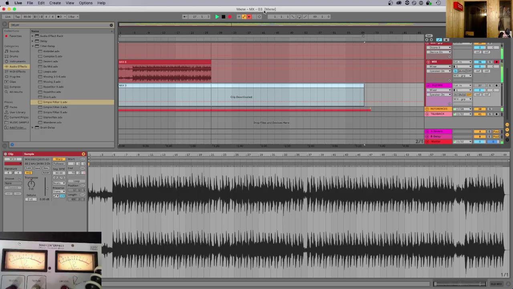Expand the Grain Delay folder
Viewport: 513px width, 289px height.
(x=32, y=128)
